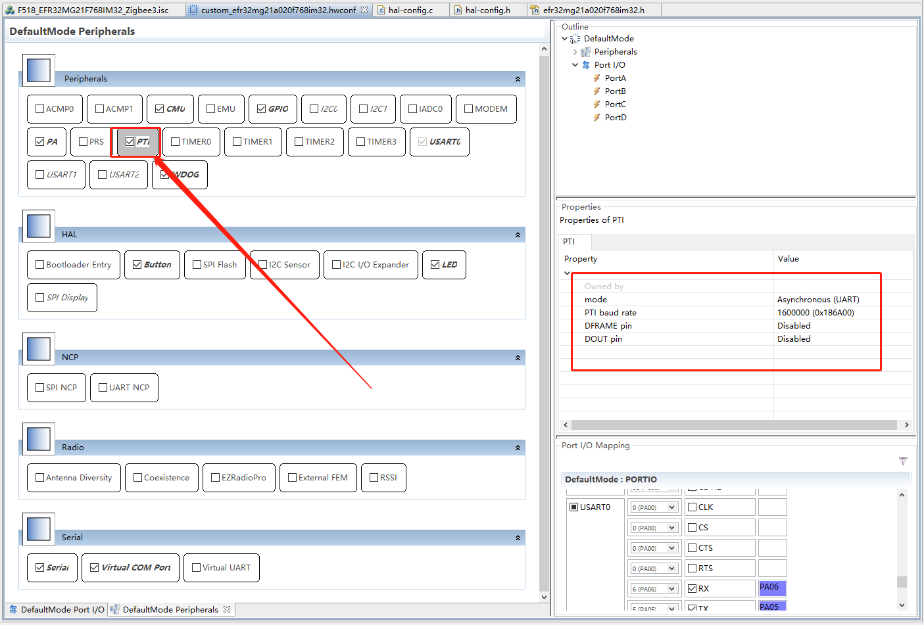Click the PA06 pin color cell
The image size is (924, 625).
point(772,588)
